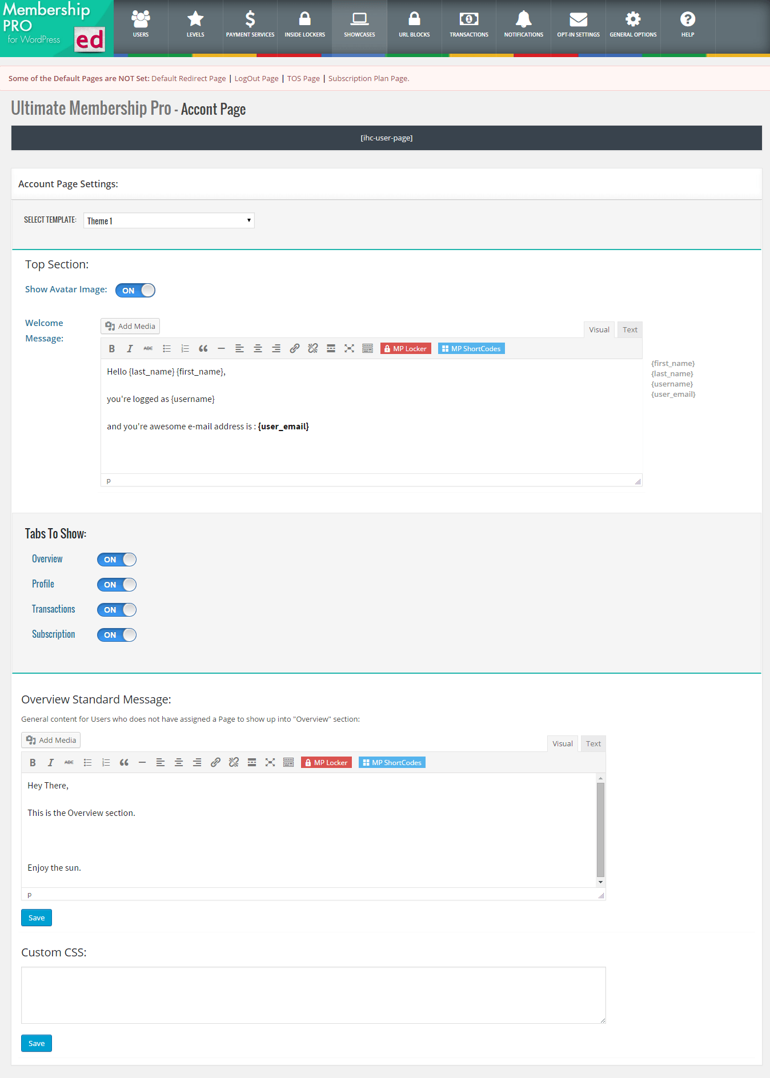Click Add Media above Overview Message

(51, 740)
